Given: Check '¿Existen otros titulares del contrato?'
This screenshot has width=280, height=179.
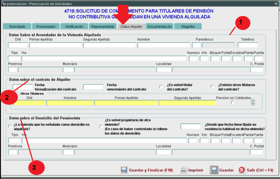Looking at the screenshot, I should 213,86.
